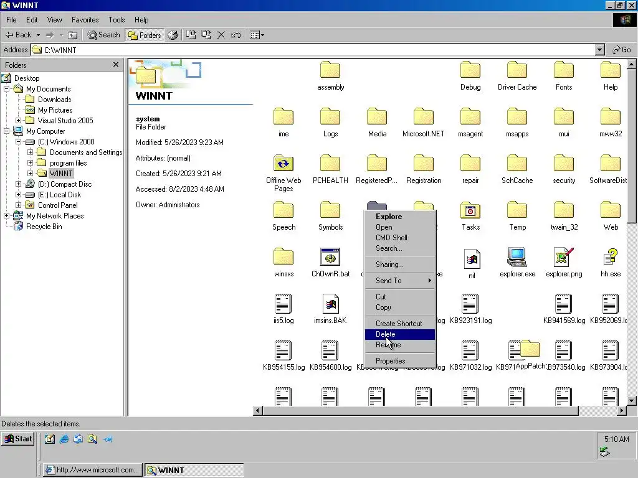Click the vertical scrollbar down arrow
Image resolution: width=638 pixels, height=478 pixels.
[632, 400]
